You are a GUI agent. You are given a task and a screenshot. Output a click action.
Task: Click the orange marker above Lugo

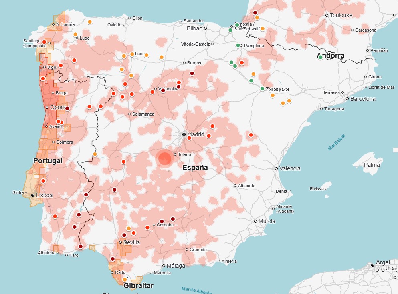(75, 34)
